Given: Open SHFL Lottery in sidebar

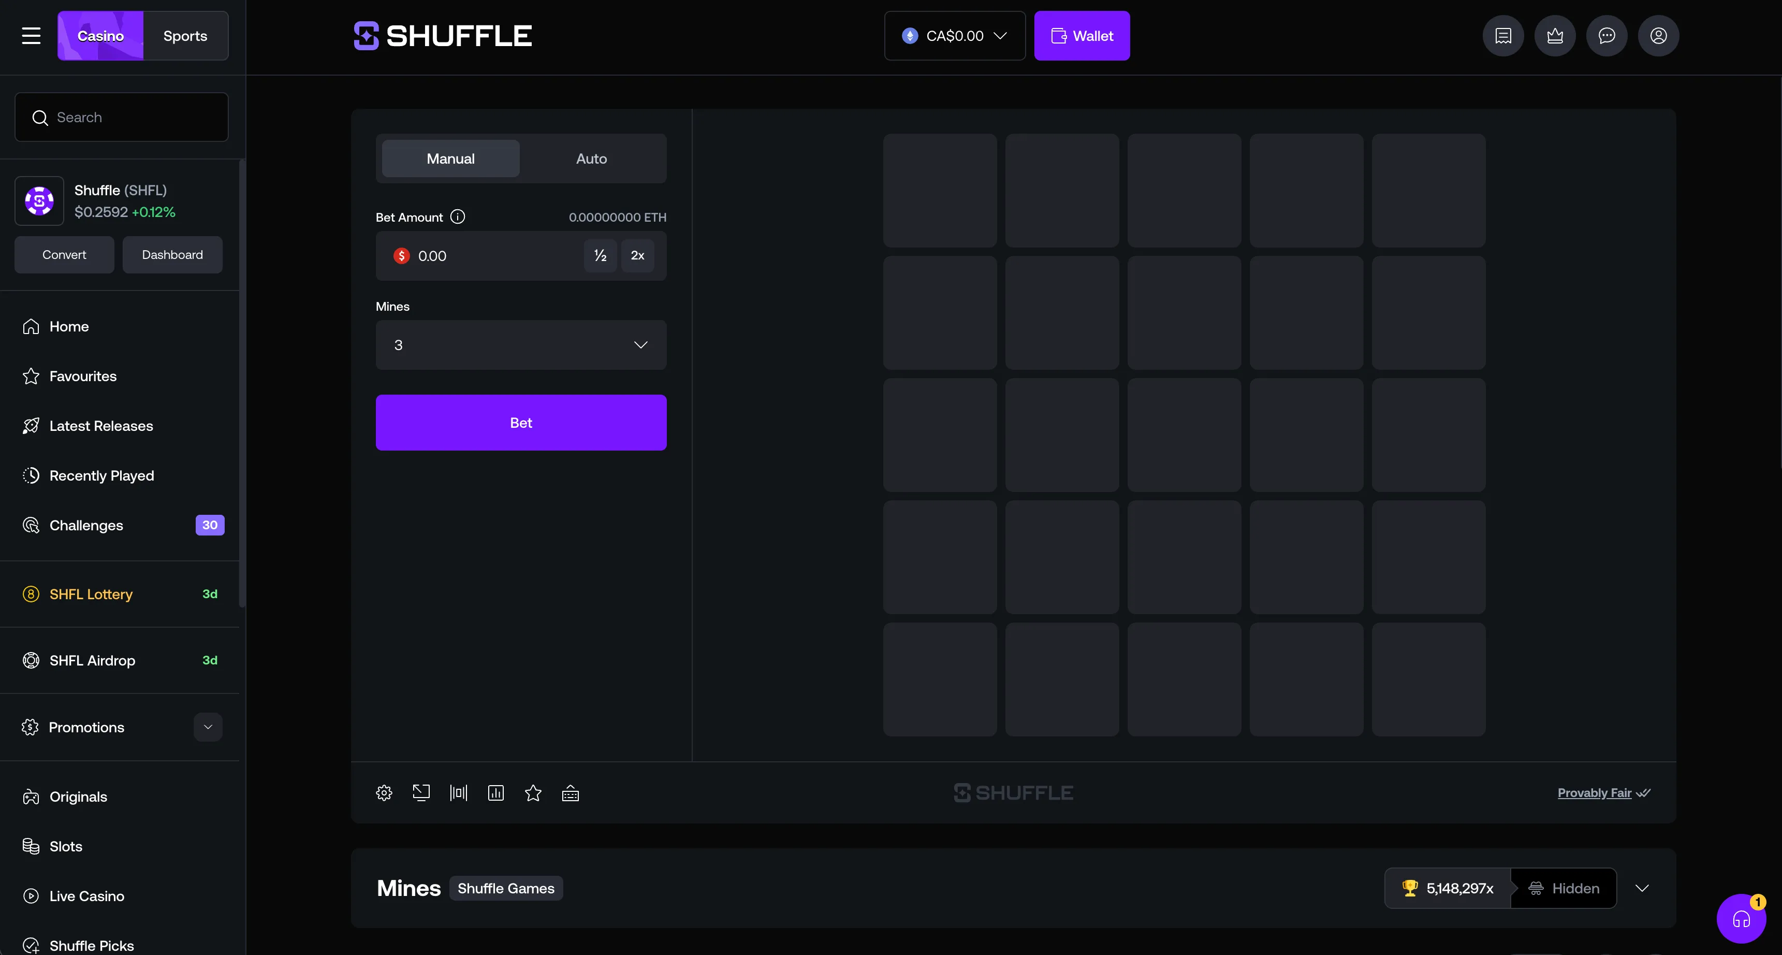Looking at the screenshot, I should [120, 595].
